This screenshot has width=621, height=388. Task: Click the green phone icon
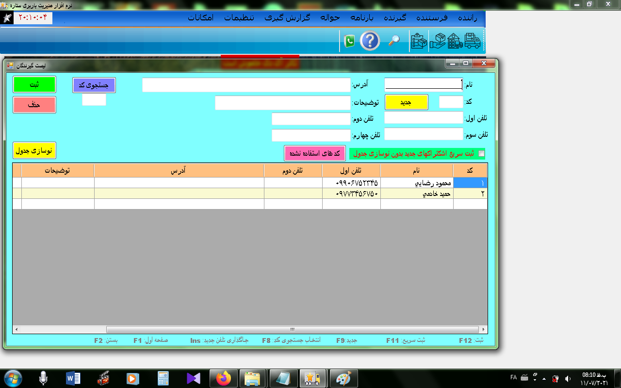[349, 41]
